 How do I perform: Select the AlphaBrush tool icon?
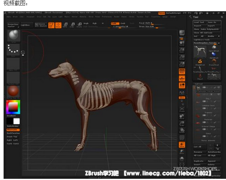(214, 55)
